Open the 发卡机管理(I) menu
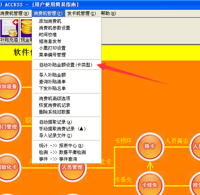This screenshot has width=200, height=195. (x=82, y=13)
